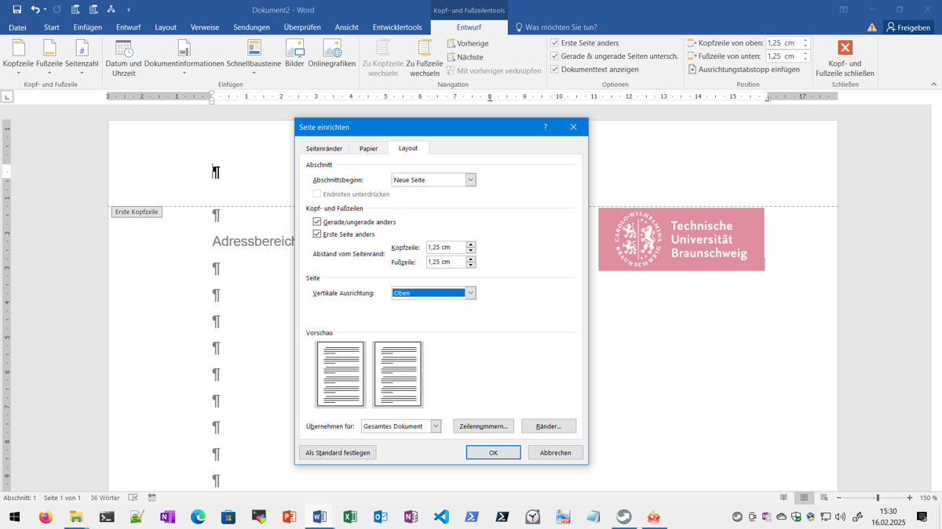The width and height of the screenshot is (942, 529).
Task: Click the OK button
Action: click(493, 452)
